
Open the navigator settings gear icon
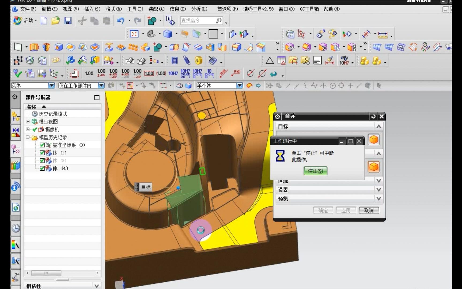(15, 97)
